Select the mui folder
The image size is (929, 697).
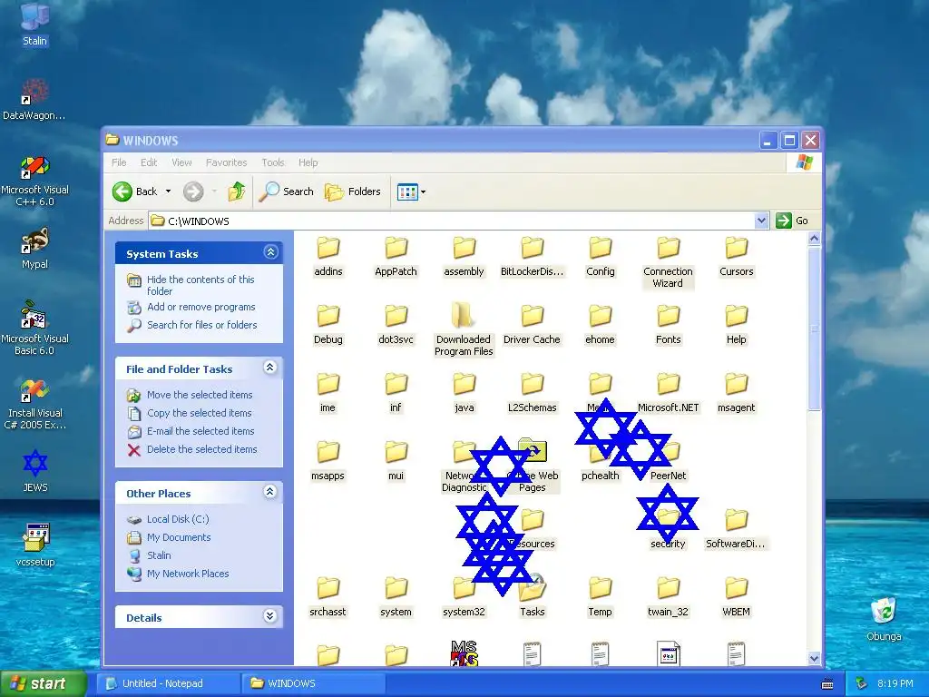(396, 462)
